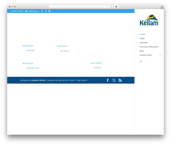
Task: Click the Cyberfix Online footer link
Action: [38, 80]
